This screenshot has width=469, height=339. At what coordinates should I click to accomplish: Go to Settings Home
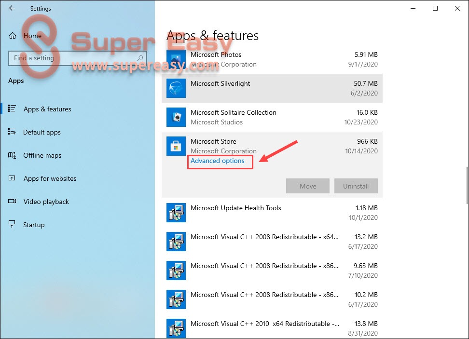pyautogui.click(x=32, y=36)
